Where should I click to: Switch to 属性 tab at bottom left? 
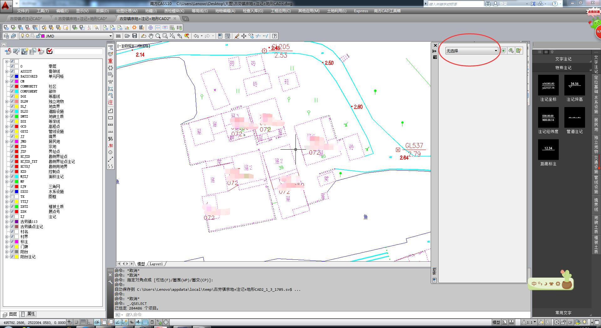click(28, 314)
